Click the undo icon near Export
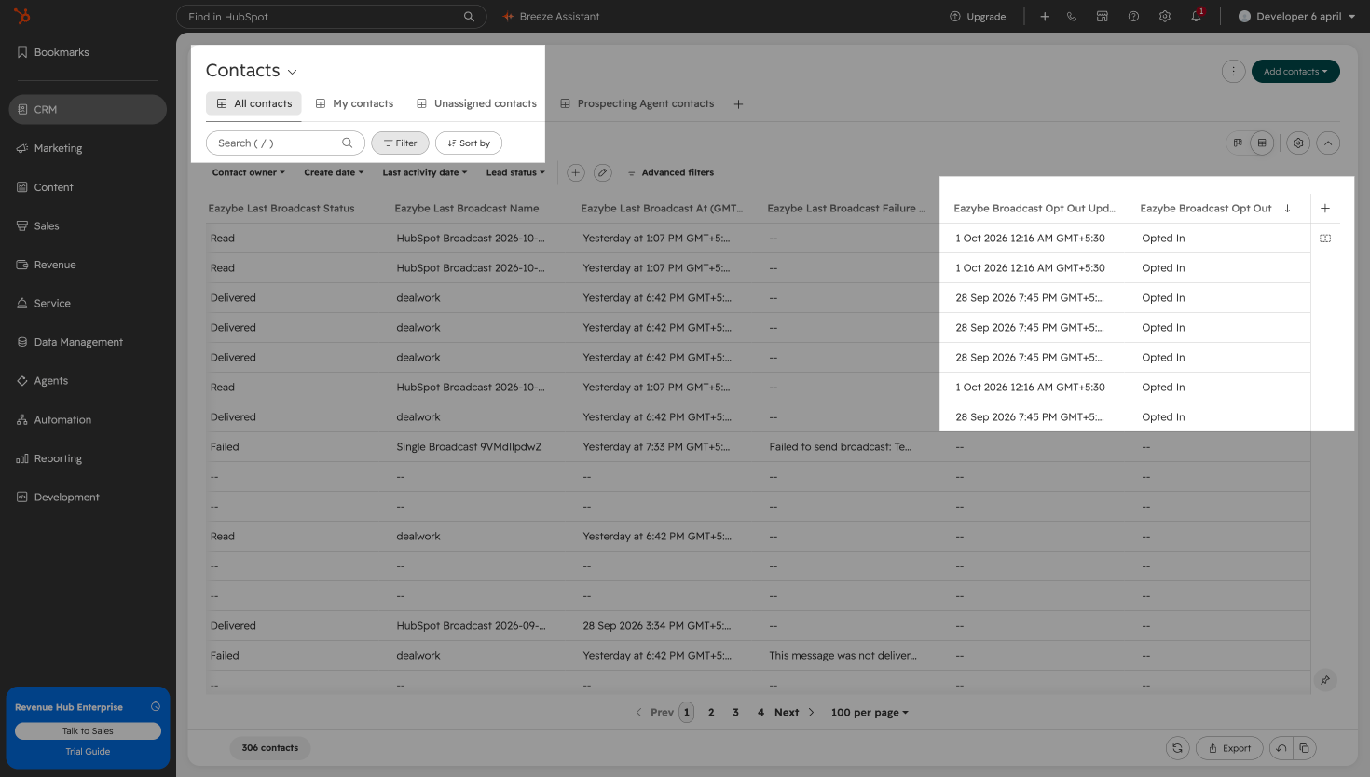 [x=1281, y=748]
